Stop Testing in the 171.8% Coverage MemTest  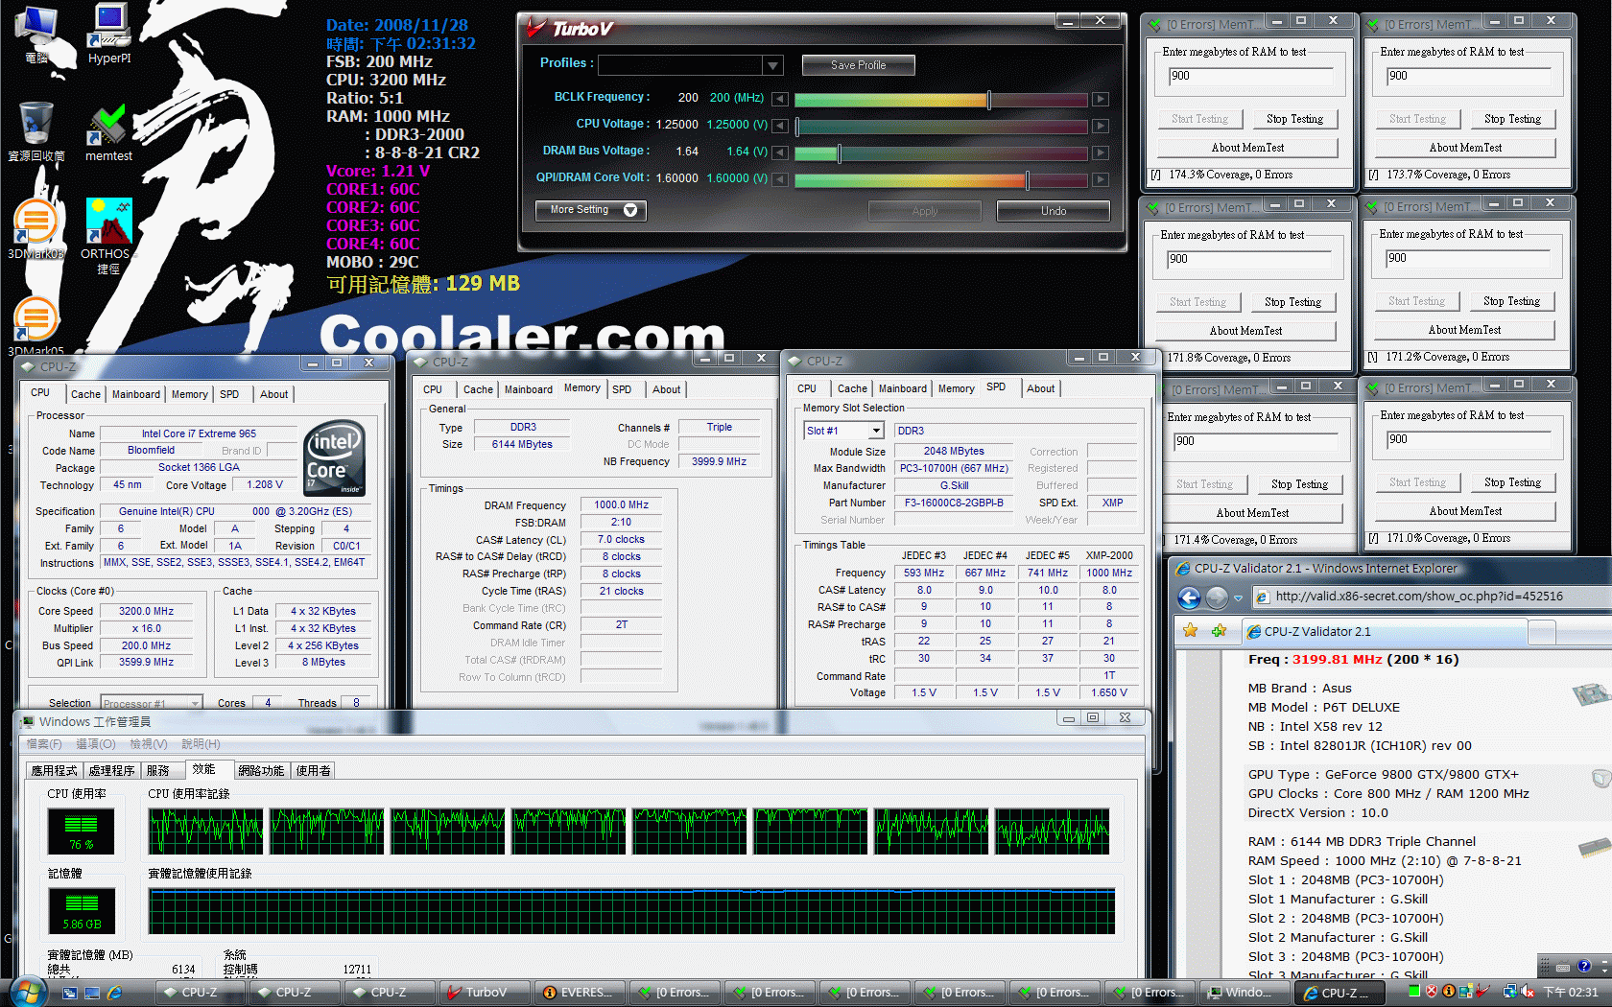click(x=1292, y=302)
